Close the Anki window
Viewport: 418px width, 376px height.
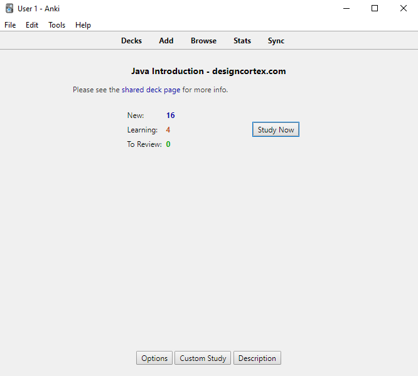coord(404,9)
